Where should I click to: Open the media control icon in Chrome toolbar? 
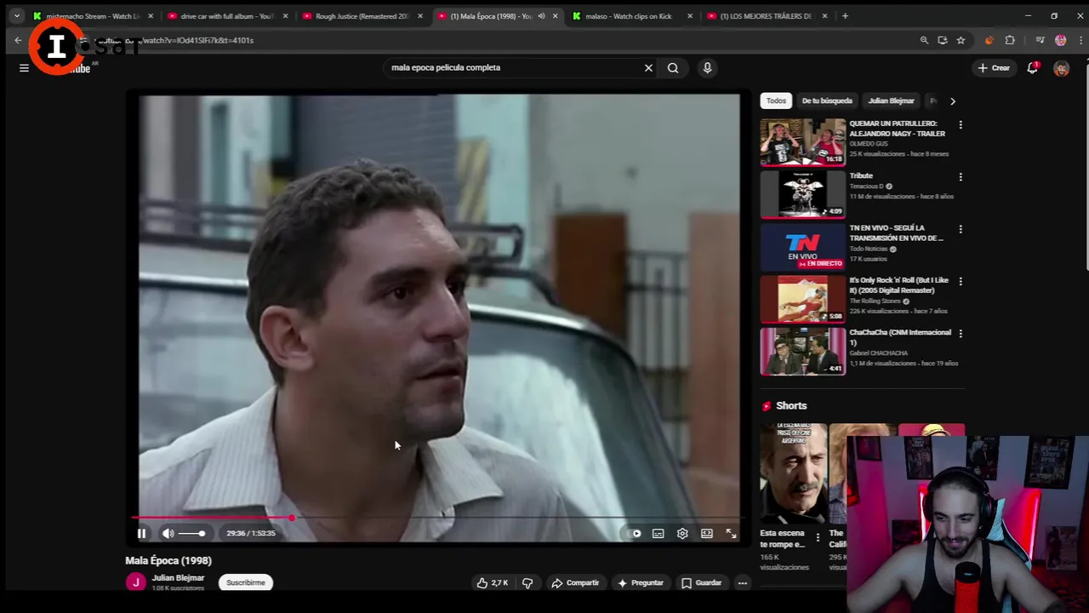point(1040,40)
